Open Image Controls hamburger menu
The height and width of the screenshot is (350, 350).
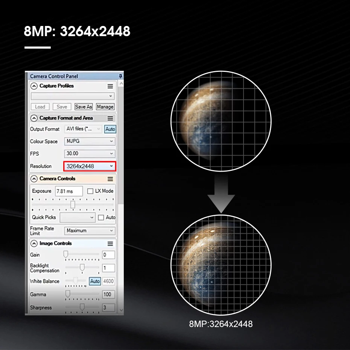[x=110, y=244]
